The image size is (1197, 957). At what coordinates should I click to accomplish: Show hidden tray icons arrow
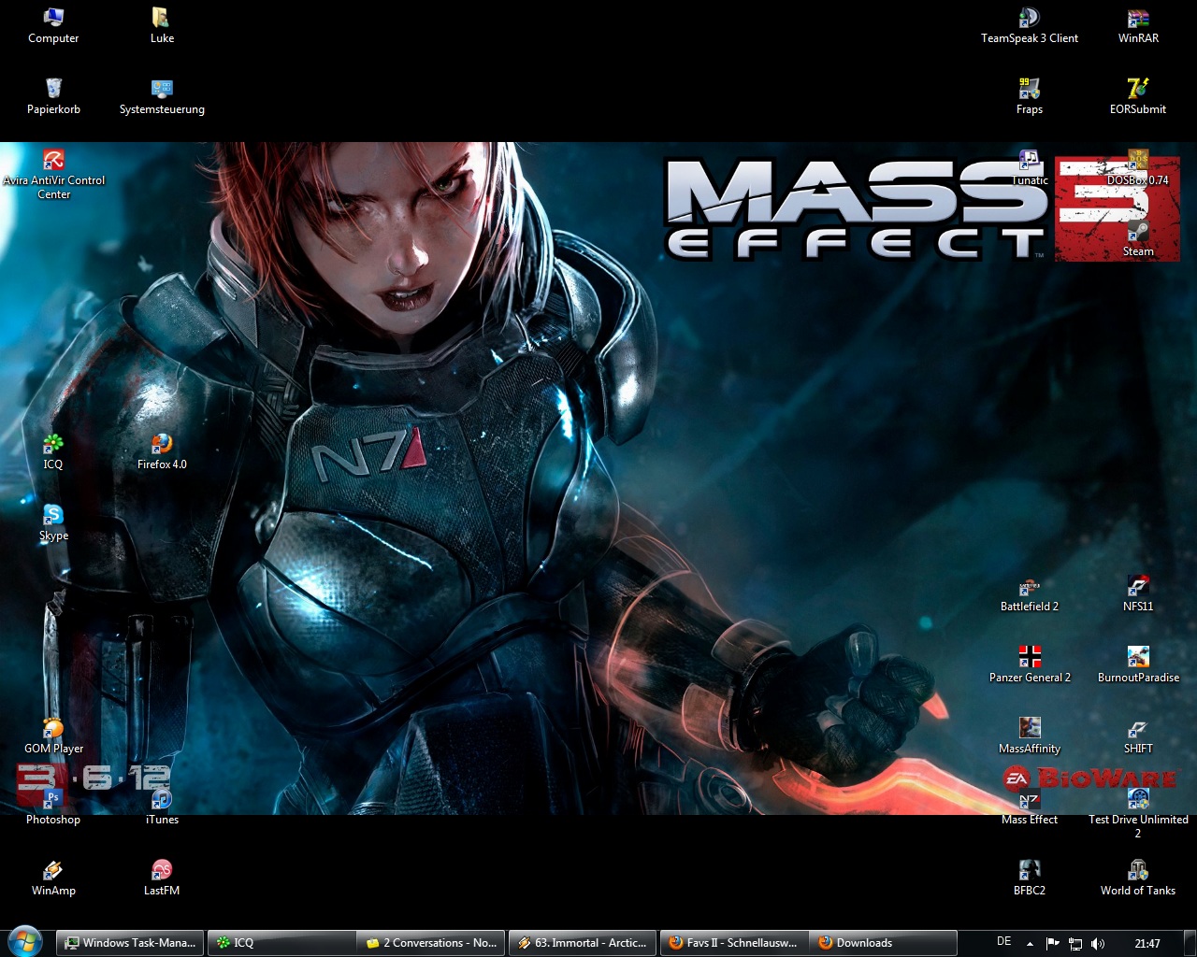[x=1030, y=943]
